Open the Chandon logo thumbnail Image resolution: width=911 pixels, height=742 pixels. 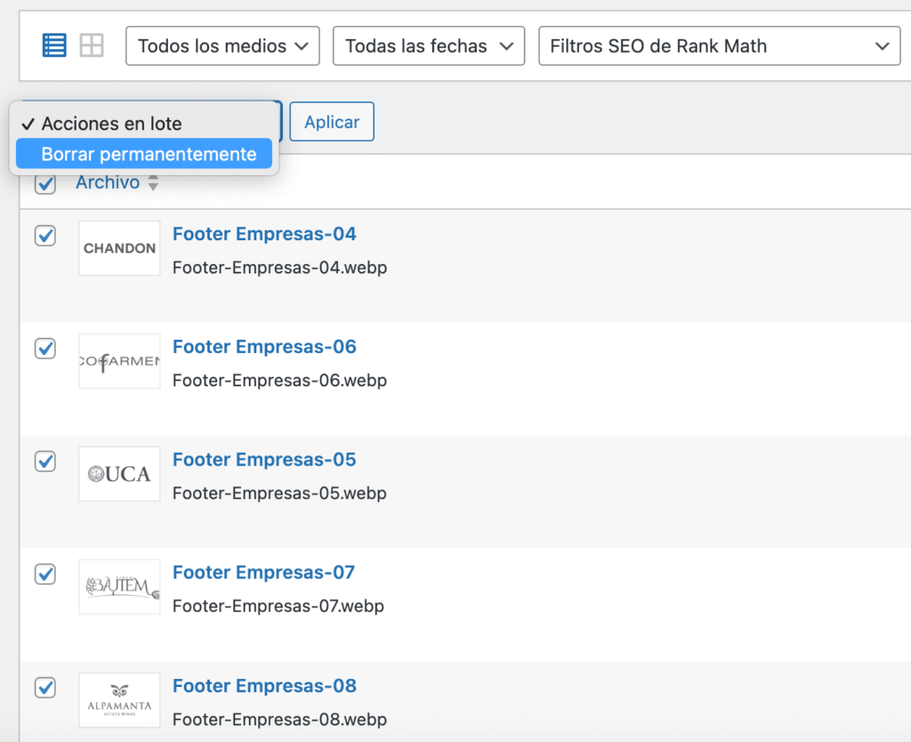coord(118,248)
